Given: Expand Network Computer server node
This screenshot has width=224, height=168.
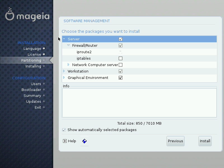Looking at the screenshot, I should 68,65.
